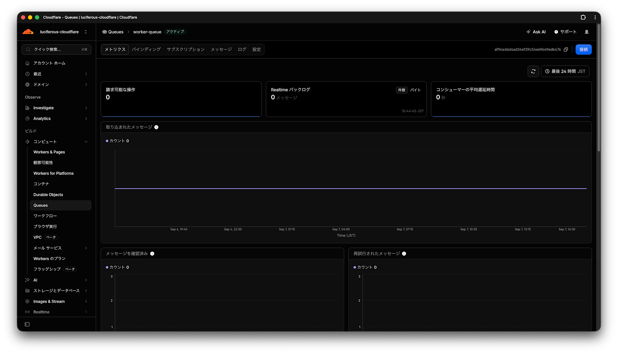Toggle カウント series in 再試行されたメッセージ chart
Screen dimensions: 618x354
[365, 267]
